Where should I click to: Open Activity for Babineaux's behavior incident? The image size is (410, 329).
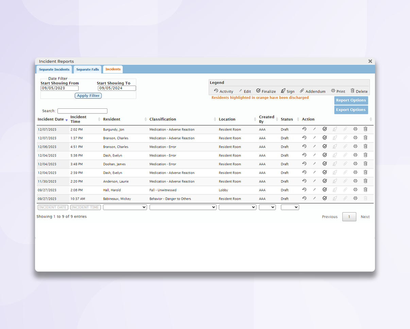[x=305, y=198]
